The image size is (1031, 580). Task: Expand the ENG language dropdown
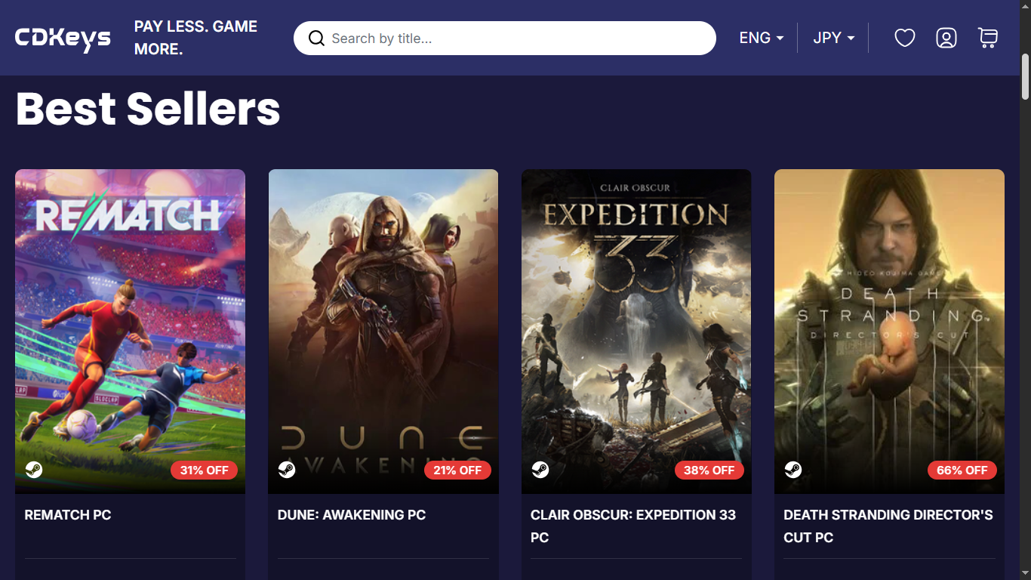pos(761,38)
